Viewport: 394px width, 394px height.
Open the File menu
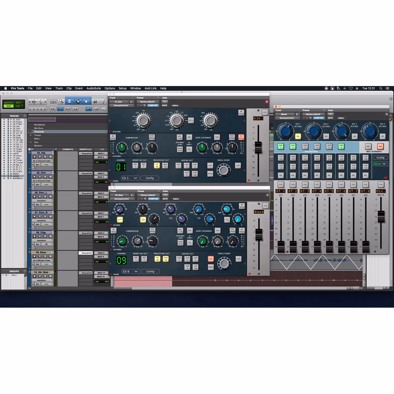(30, 88)
